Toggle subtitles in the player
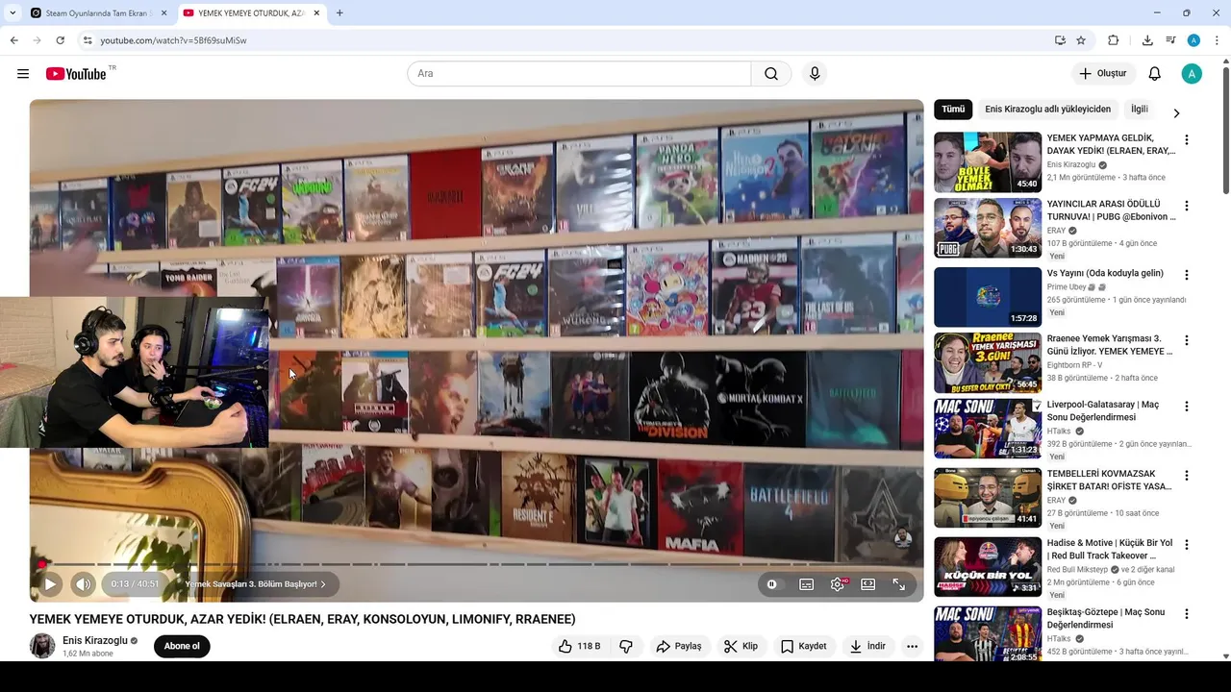The image size is (1231, 692). [807, 583]
